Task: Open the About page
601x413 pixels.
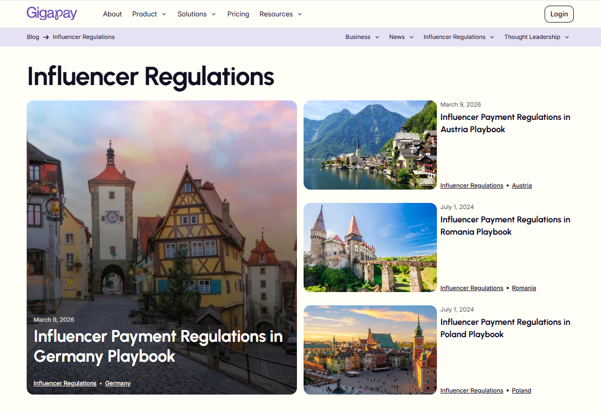Action: (112, 14)
